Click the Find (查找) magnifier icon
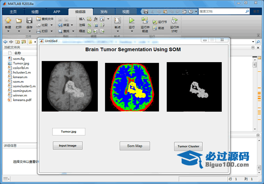Viewport: 264px width, 184px height. (60, 31)
